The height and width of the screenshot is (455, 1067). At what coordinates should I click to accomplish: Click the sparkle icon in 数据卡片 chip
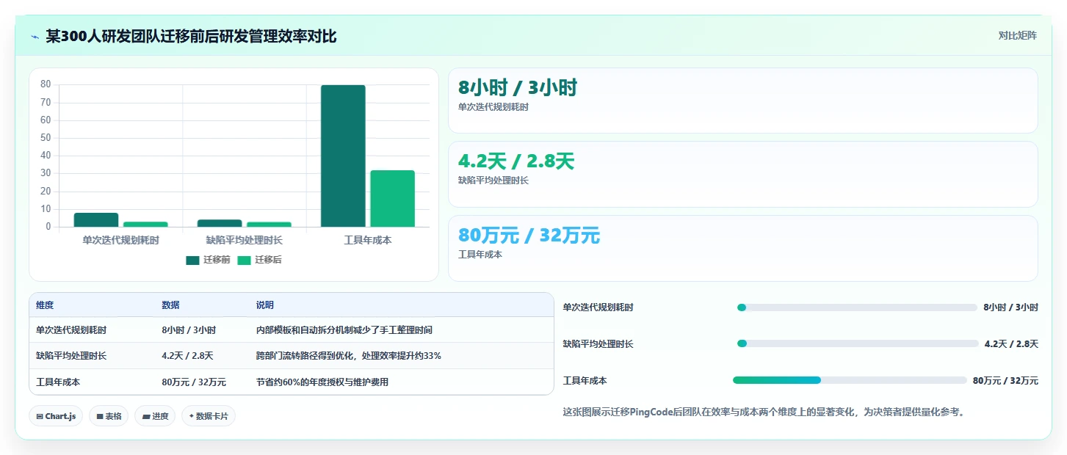pos(192,416)
